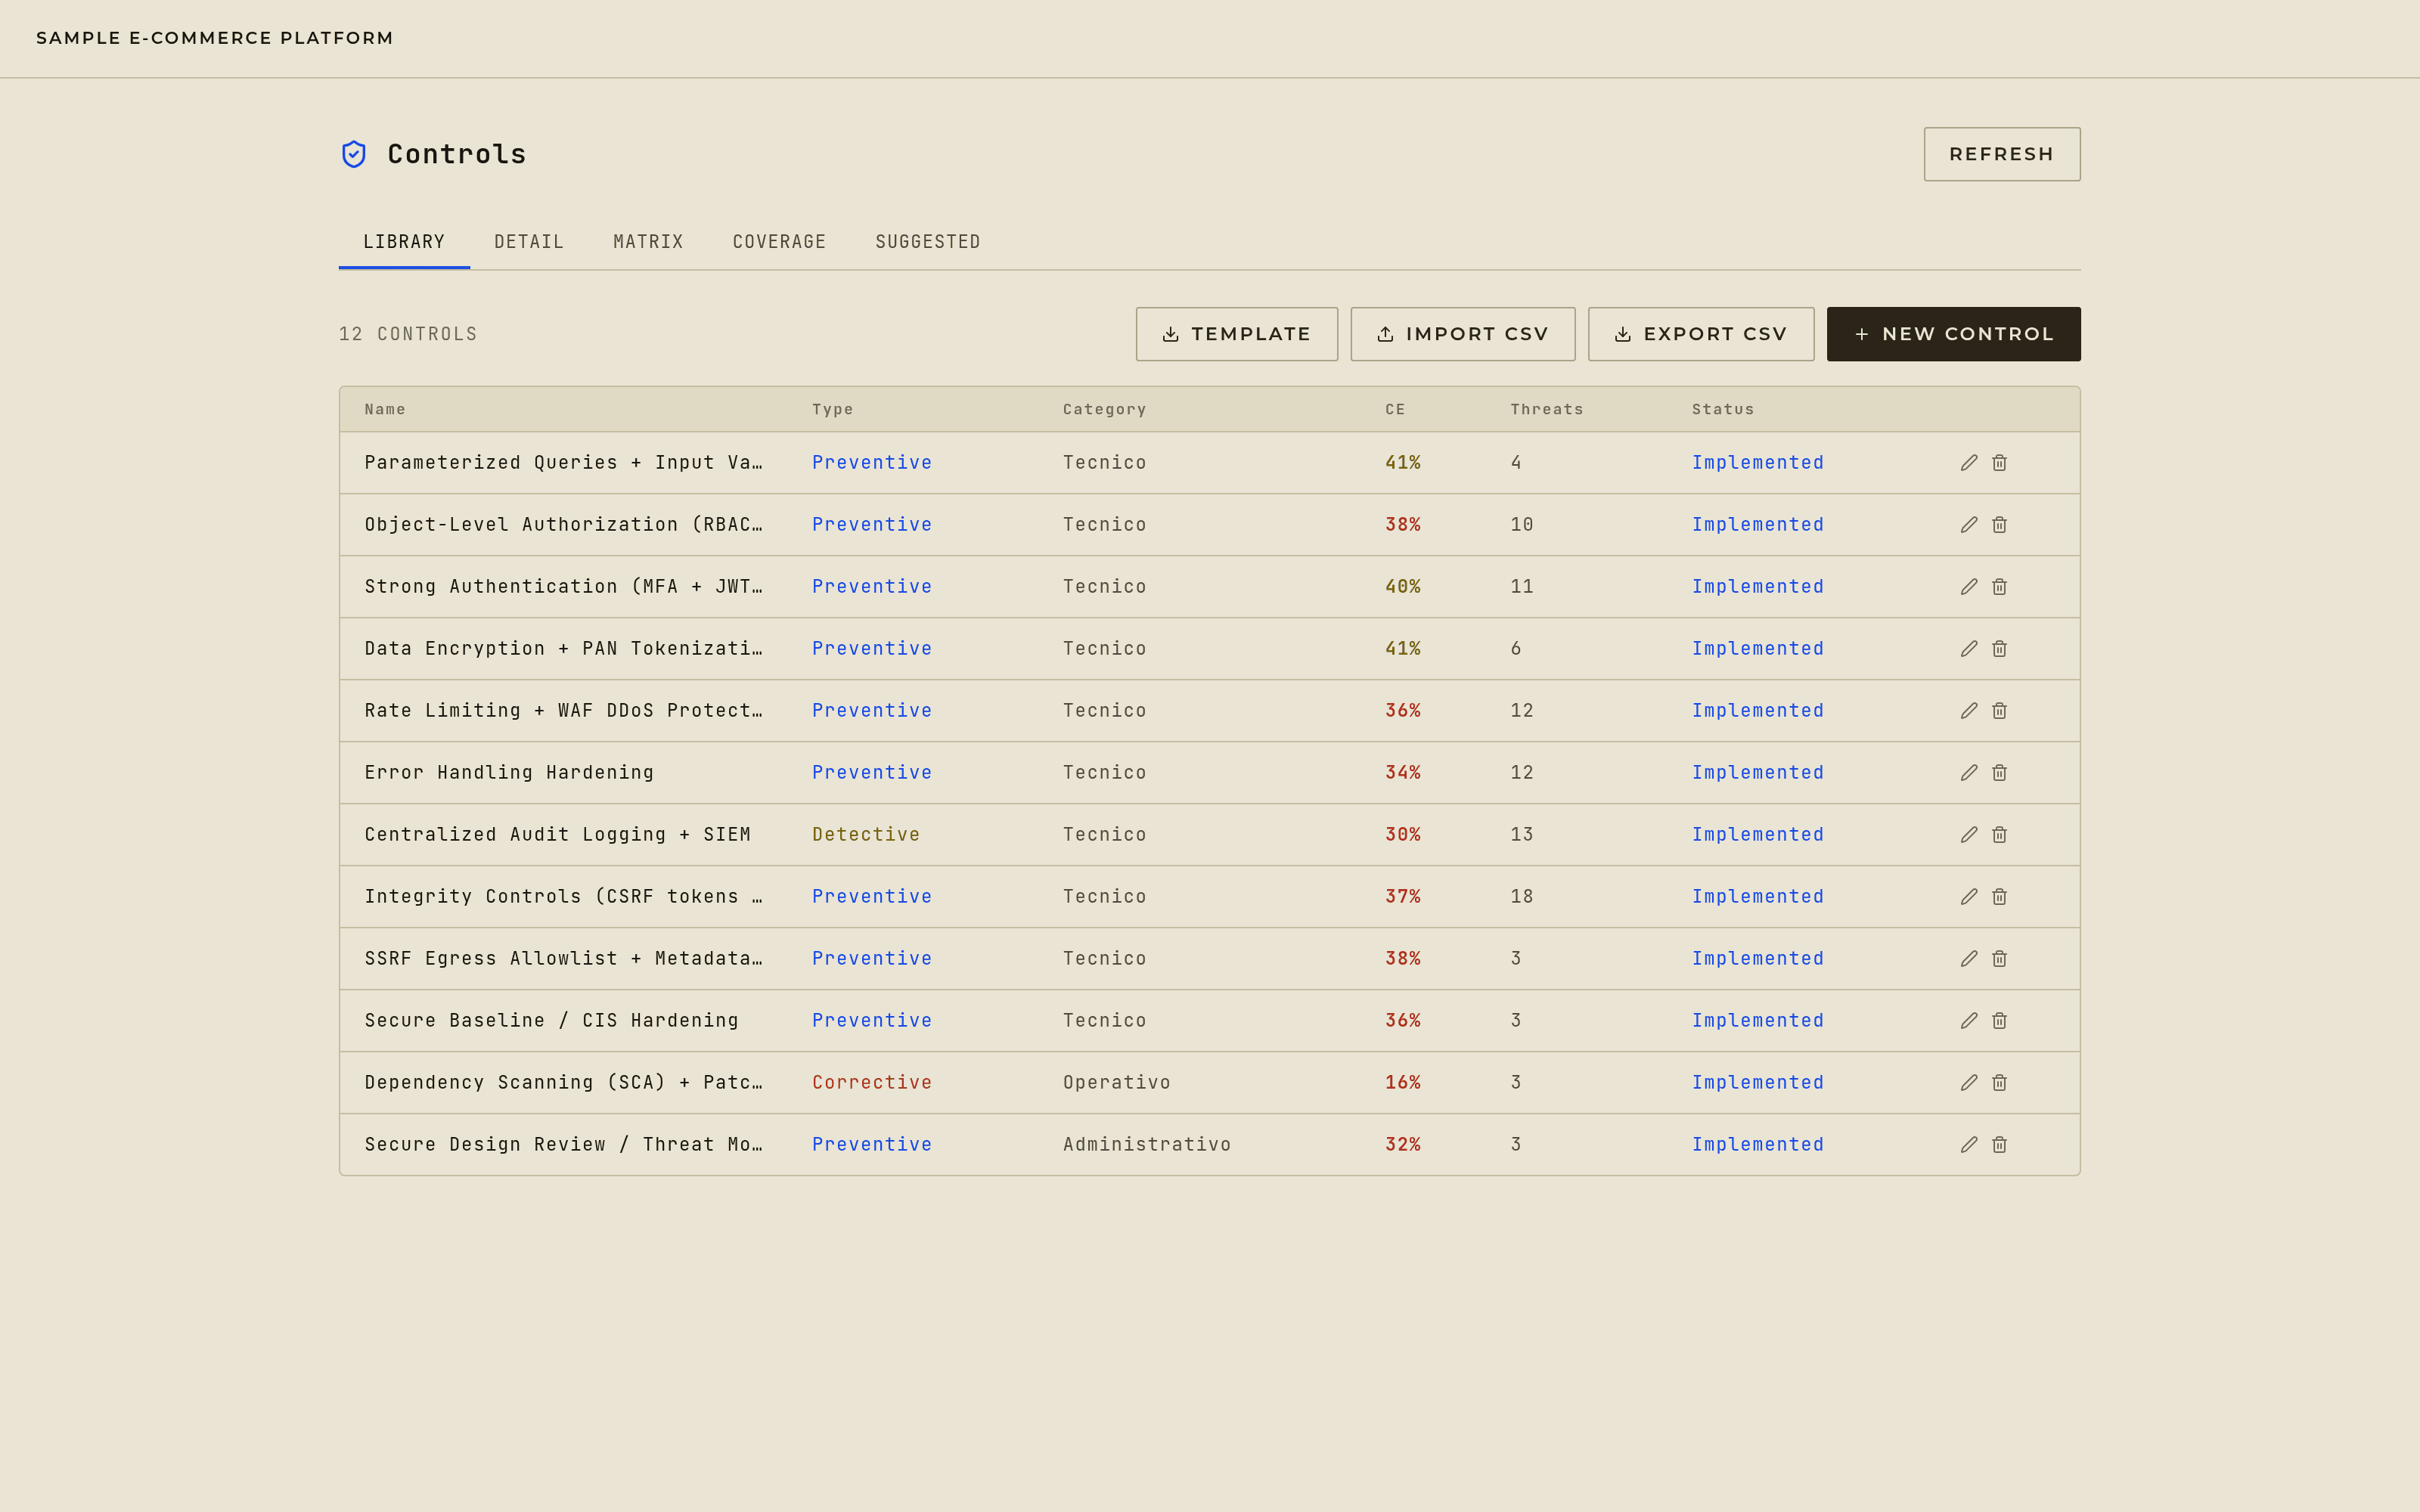Delete the Strong Authentication control
The image size is (2420, 1512).
[1999, 587]
